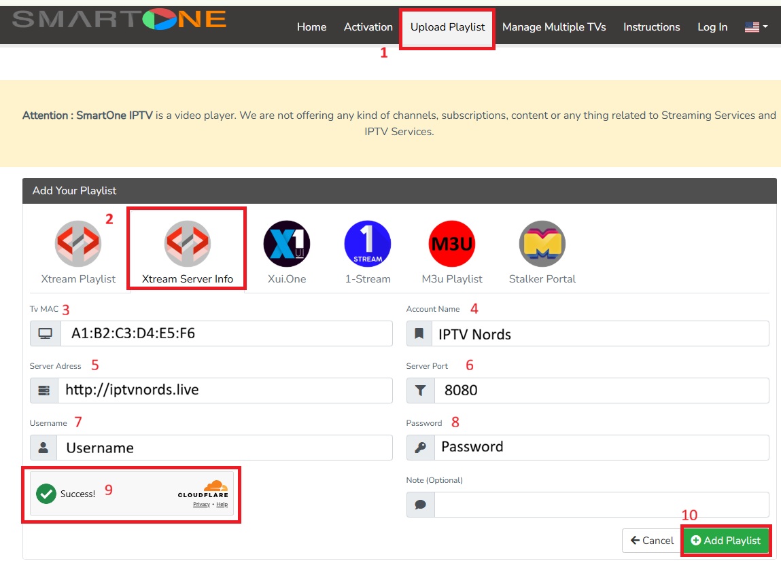Focus the Password input field

click(x=602, y=448)
